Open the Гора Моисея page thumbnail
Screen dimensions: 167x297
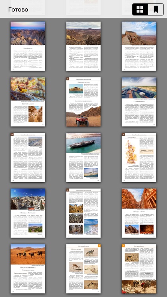coord(28,46)
